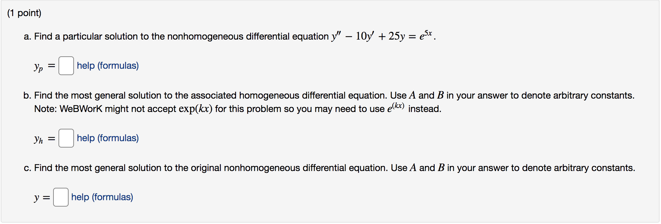Click help link in the general solution section
Viewport: 661px width, 224px height.
pos(102,197)
